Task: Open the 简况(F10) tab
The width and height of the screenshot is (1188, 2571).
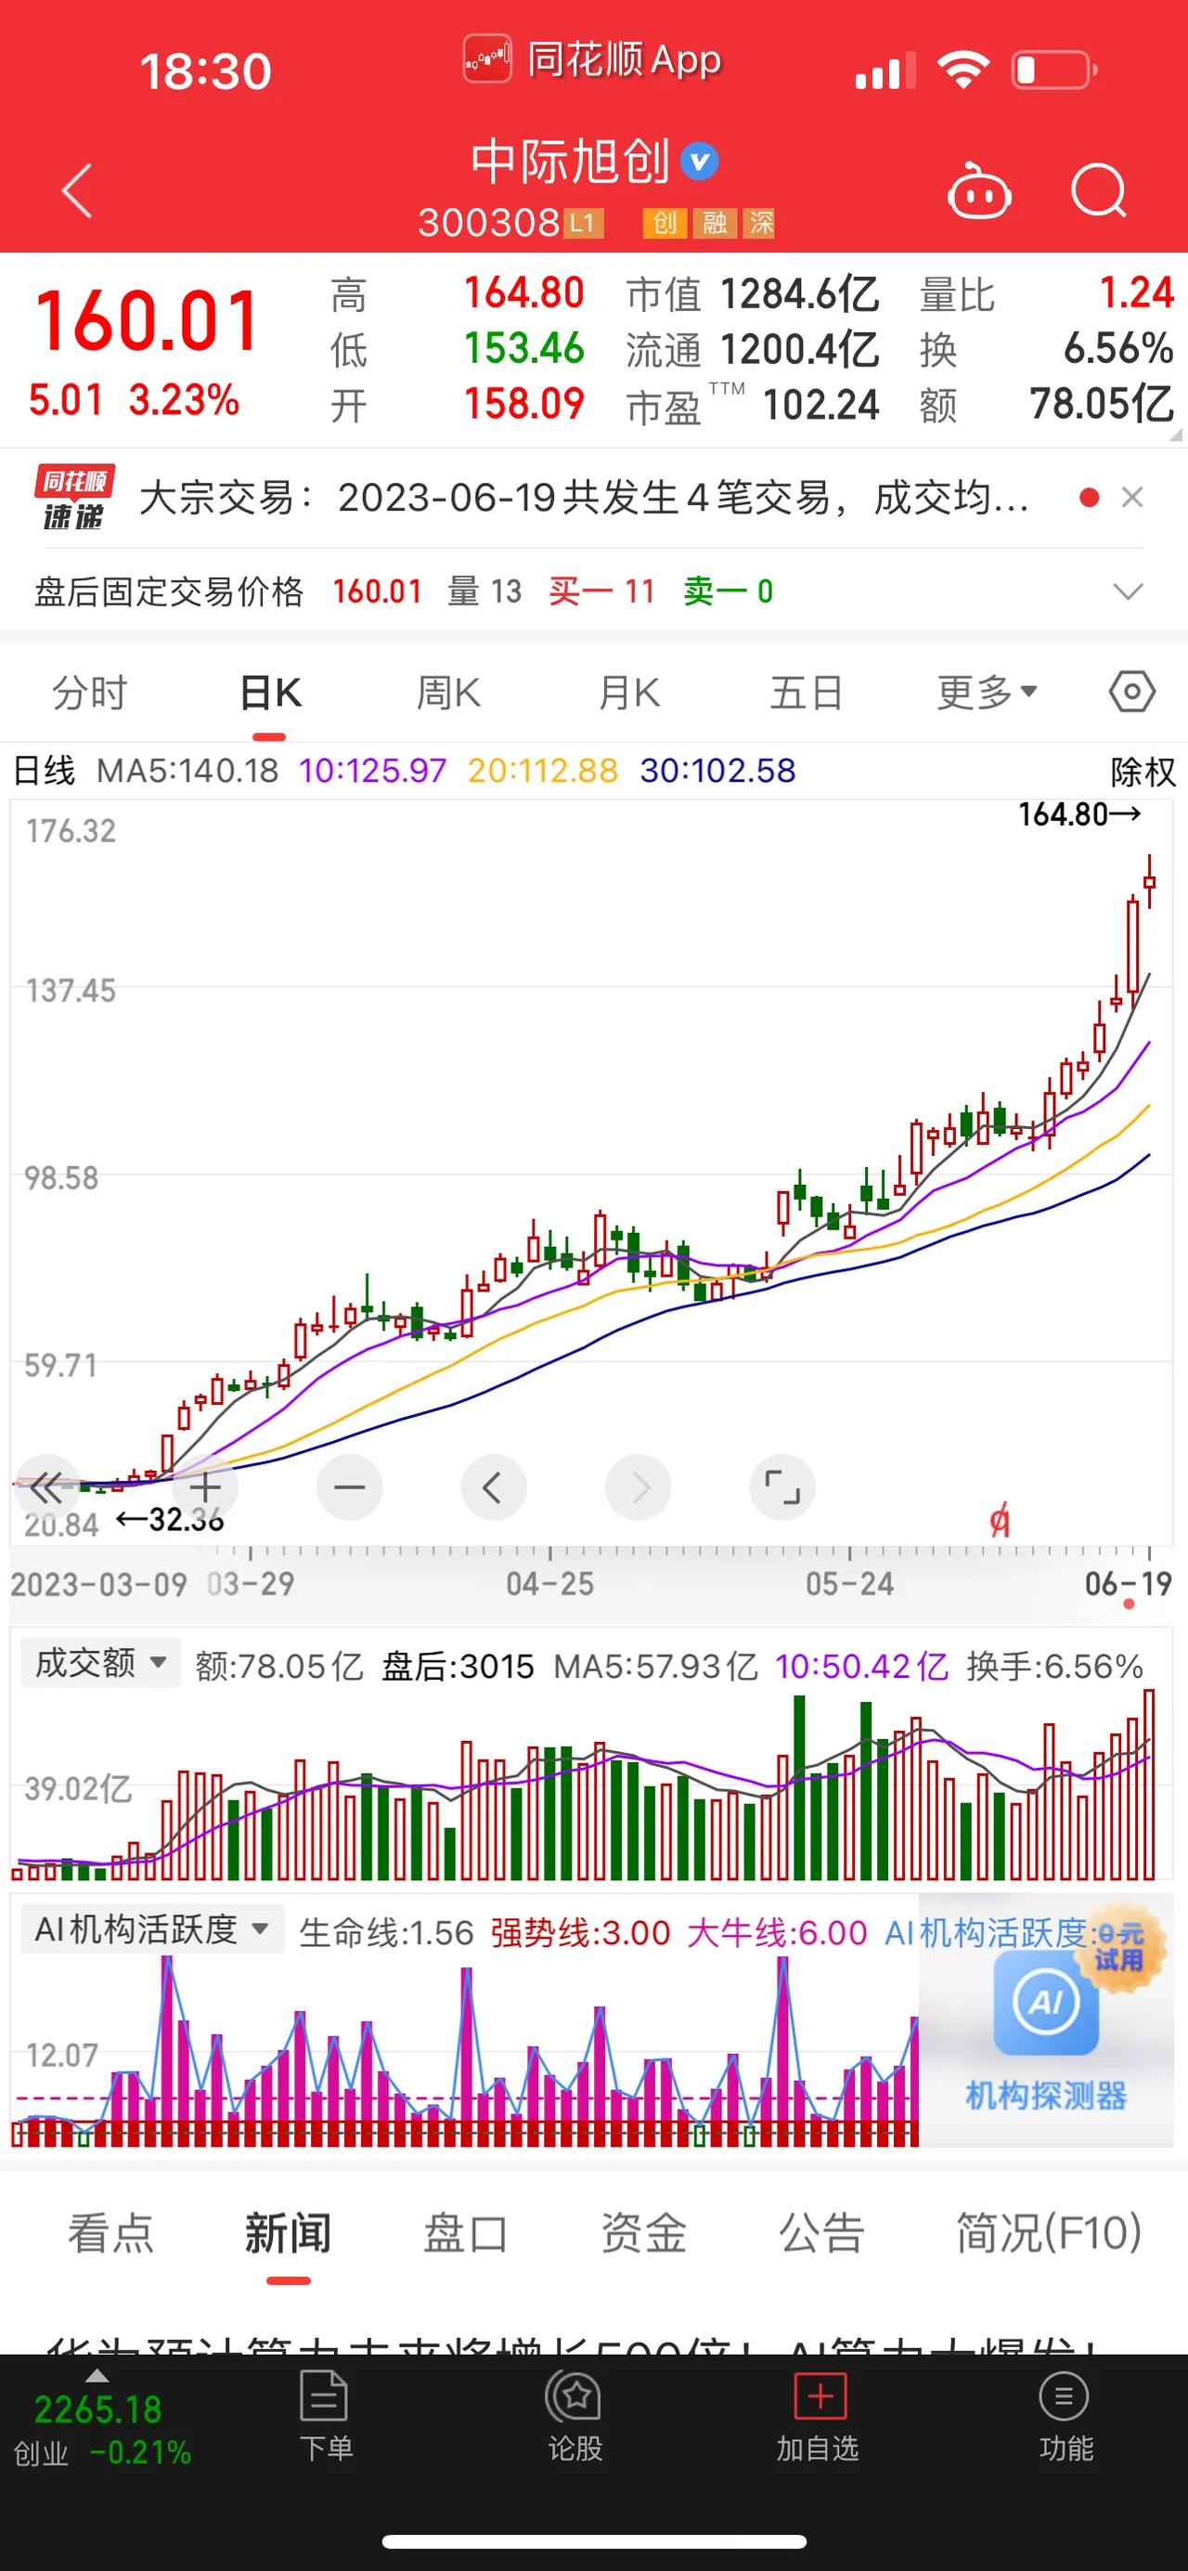Action: coord(1049,2233)
